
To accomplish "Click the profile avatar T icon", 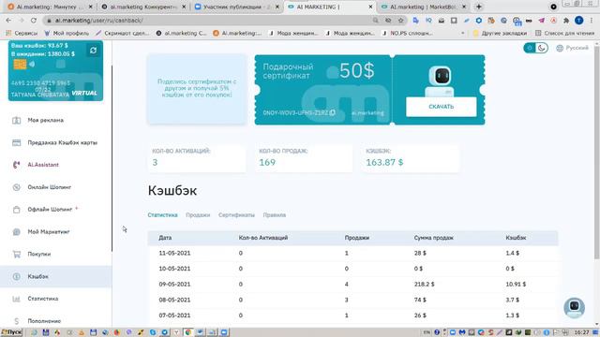I will [x=579, y=21].
